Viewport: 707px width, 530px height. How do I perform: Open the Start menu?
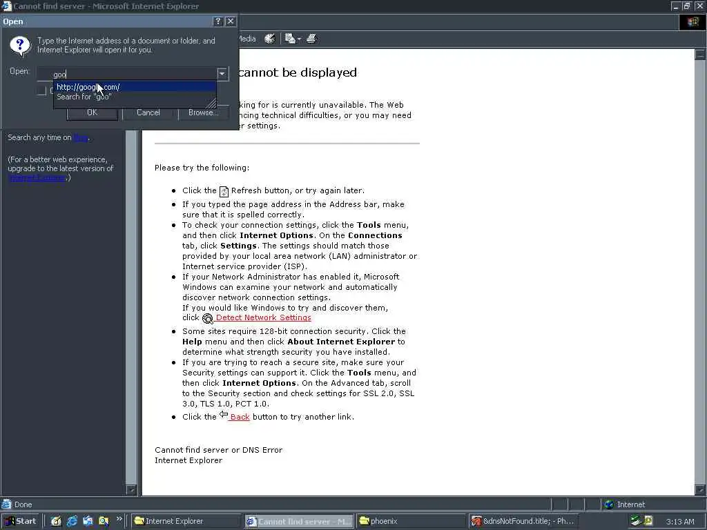coord(20,521)
